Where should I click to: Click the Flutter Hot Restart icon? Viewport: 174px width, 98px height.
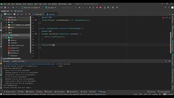[x=93, y=8]
